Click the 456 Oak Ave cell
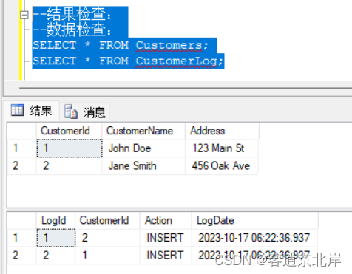Viewport: 352px width, 274px height. [222, 165]
